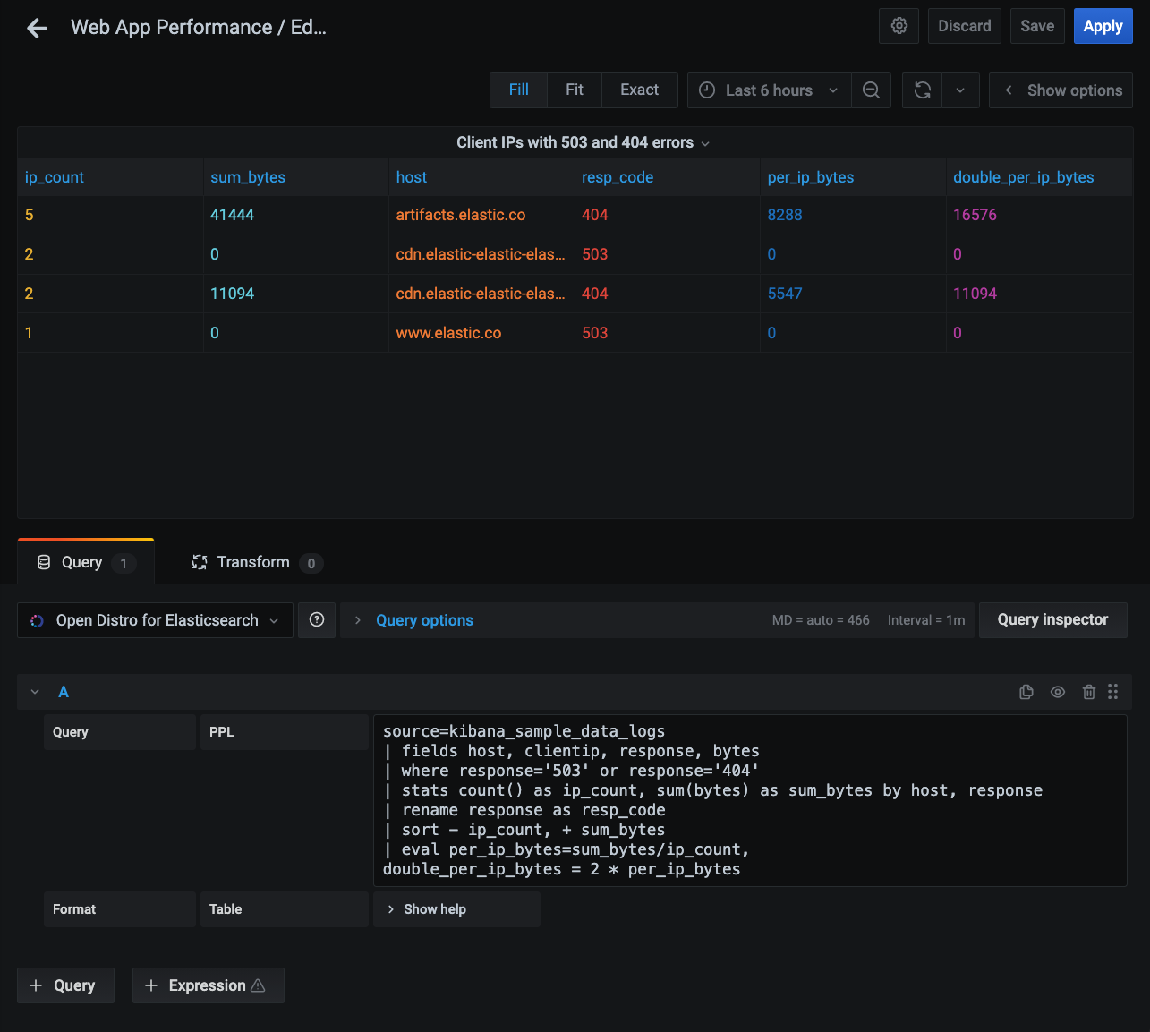1150x1032 pixels.
Task: Grab query A's drag handle icon
Action: 1113,692
